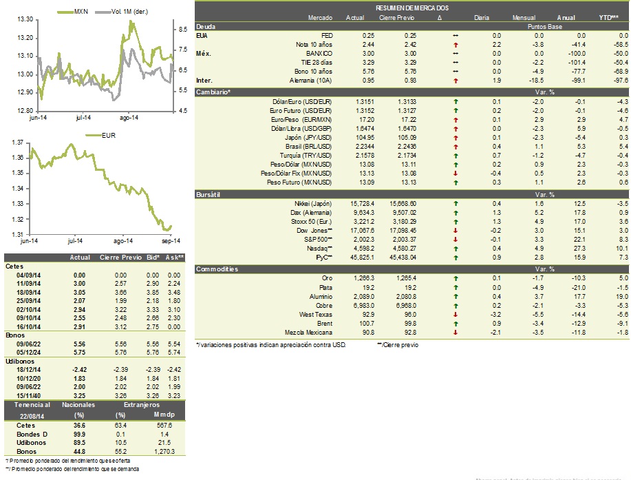The height and width of the screenshot is (480, 631).
Task: Click the green up arrow for Dólar/Euro (USD/EUR)
Action: click(456, 102)
